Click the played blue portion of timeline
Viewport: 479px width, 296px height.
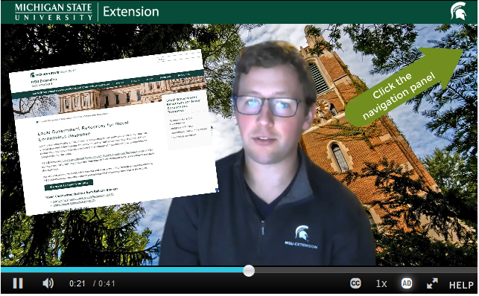pos(122,270)
